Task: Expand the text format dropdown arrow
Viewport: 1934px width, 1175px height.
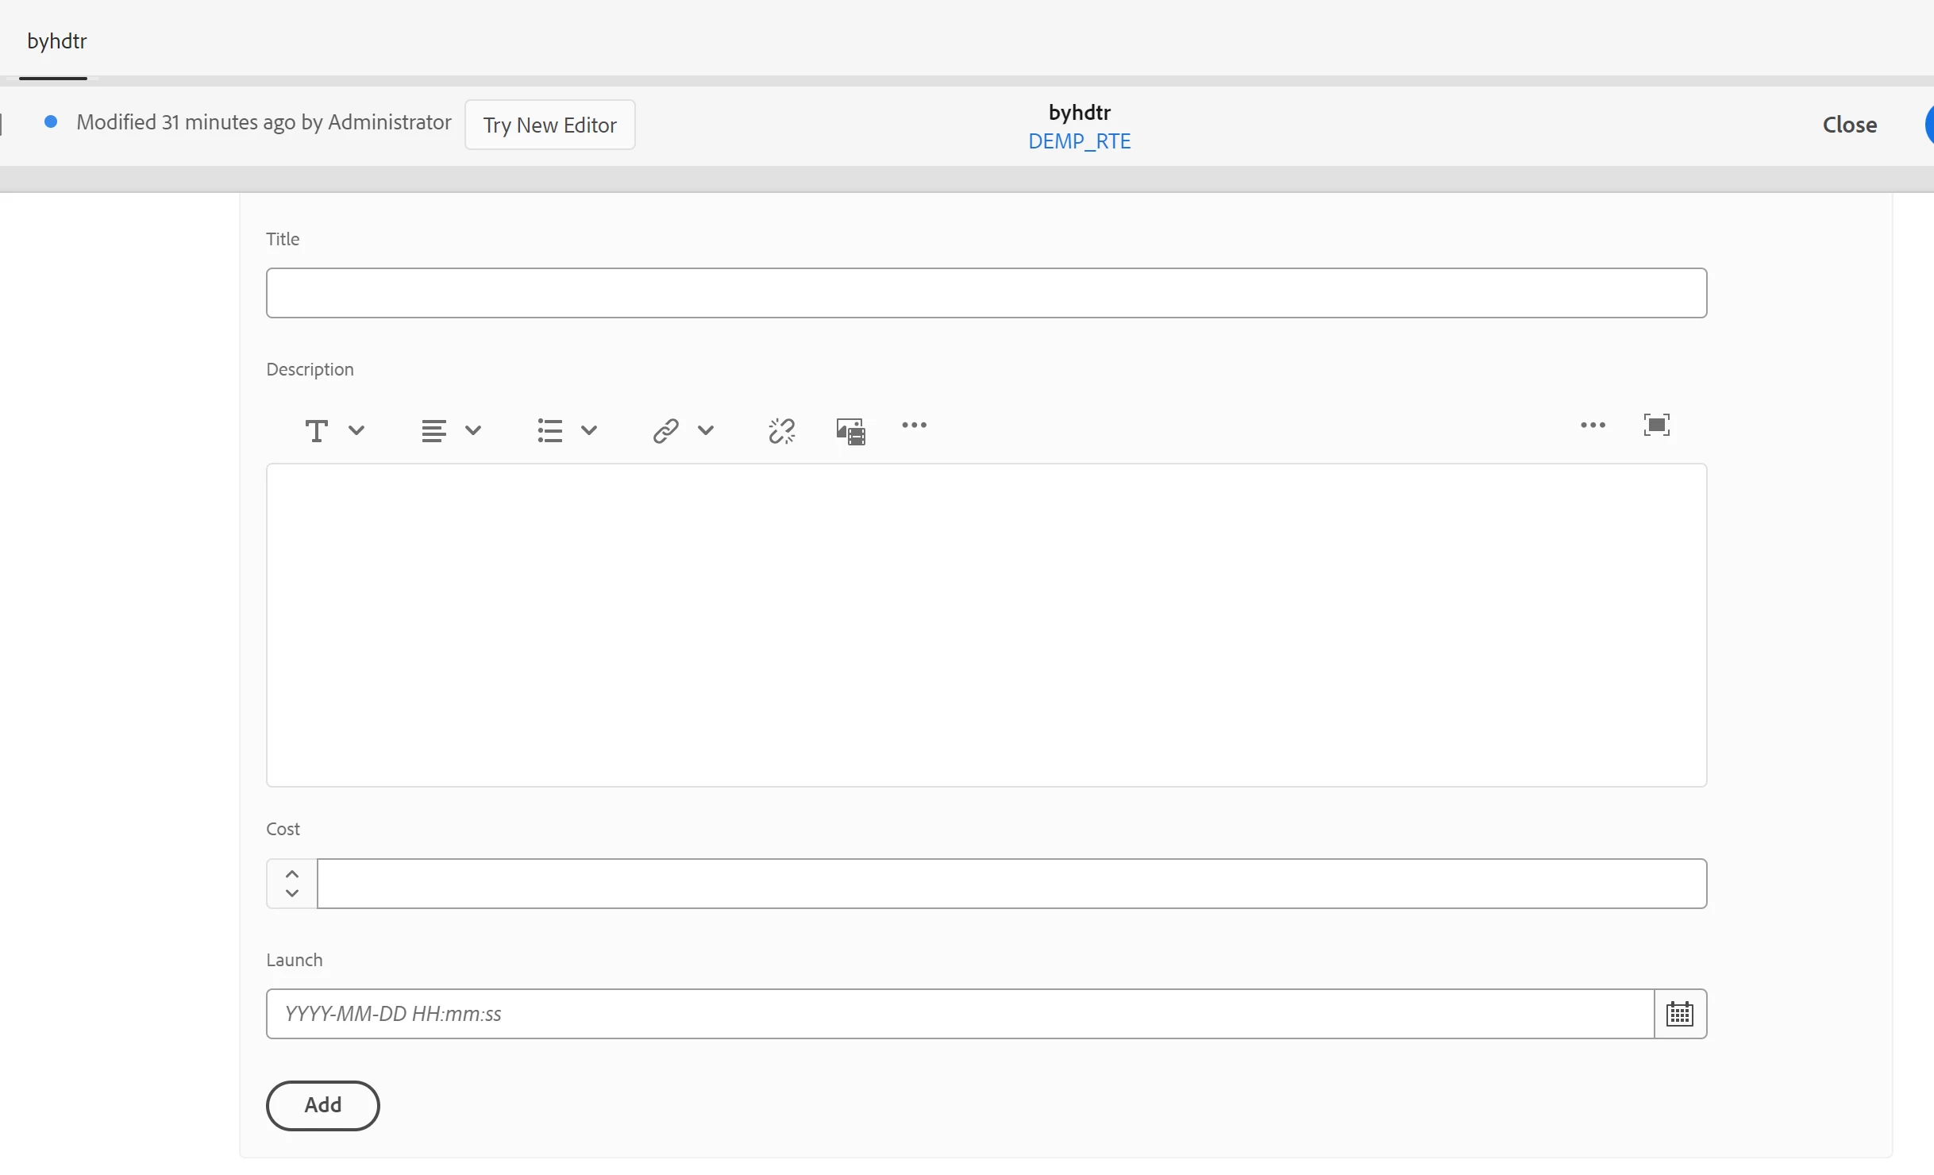Action: [356, 431]
